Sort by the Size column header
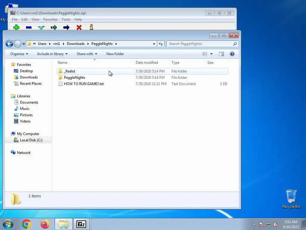The width and height of the screenshot is (306, 230). pos(218,63)
